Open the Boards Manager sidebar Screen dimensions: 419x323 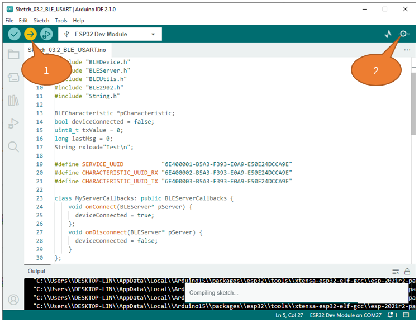click(x=13, y=78)
